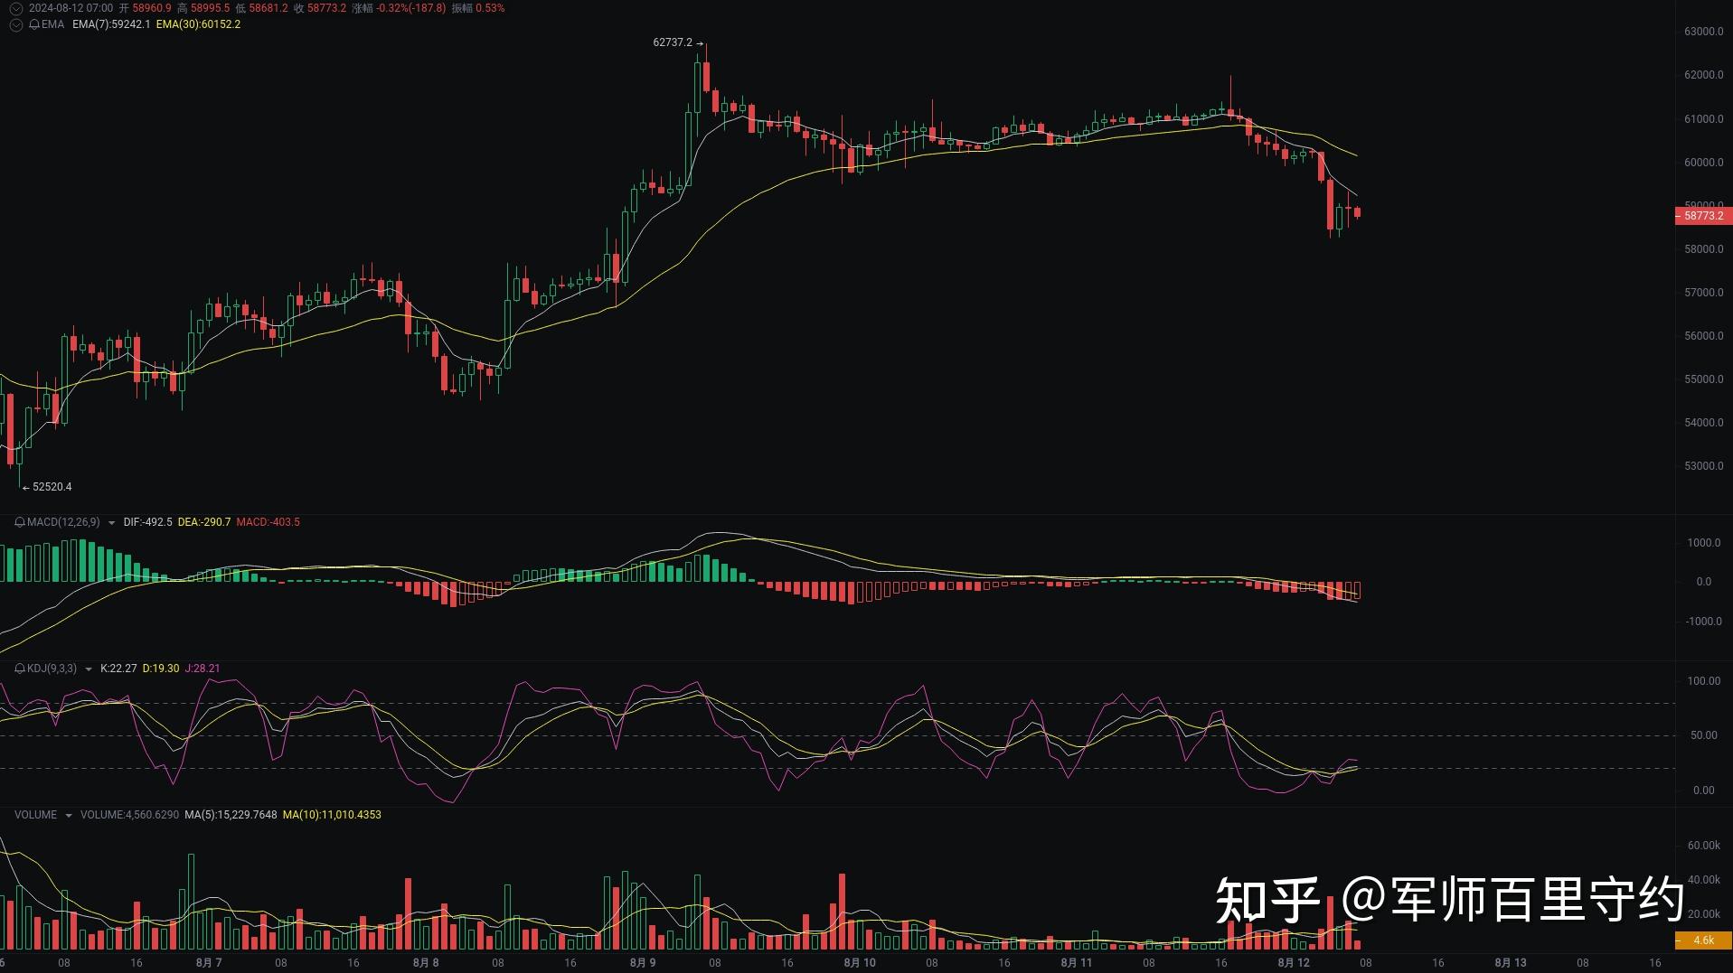This screenshot has height=973, width=1733.
Task: Click the high price 58995.5
Action: [x=210, y=8]
